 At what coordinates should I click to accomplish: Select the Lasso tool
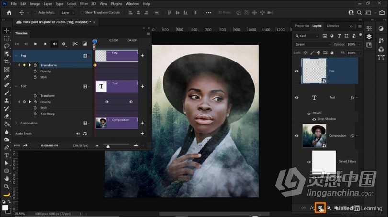point(7,46)
